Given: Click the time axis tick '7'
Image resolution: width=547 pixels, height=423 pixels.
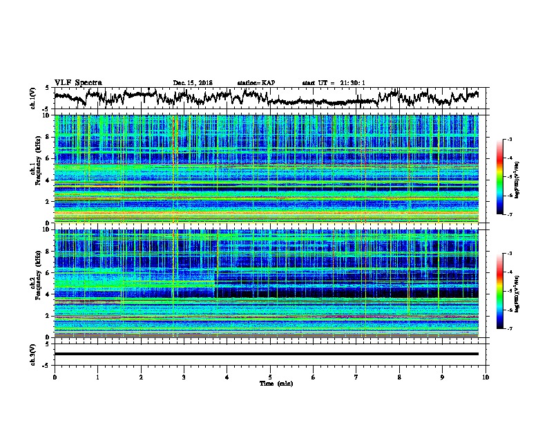Looking at the screenshot, I should [x=356, y=377].
